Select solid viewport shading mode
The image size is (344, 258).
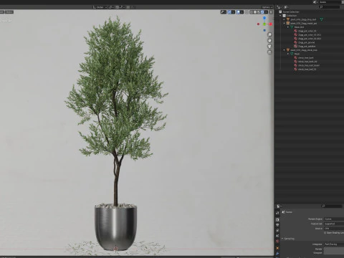[x=255, y=12]
